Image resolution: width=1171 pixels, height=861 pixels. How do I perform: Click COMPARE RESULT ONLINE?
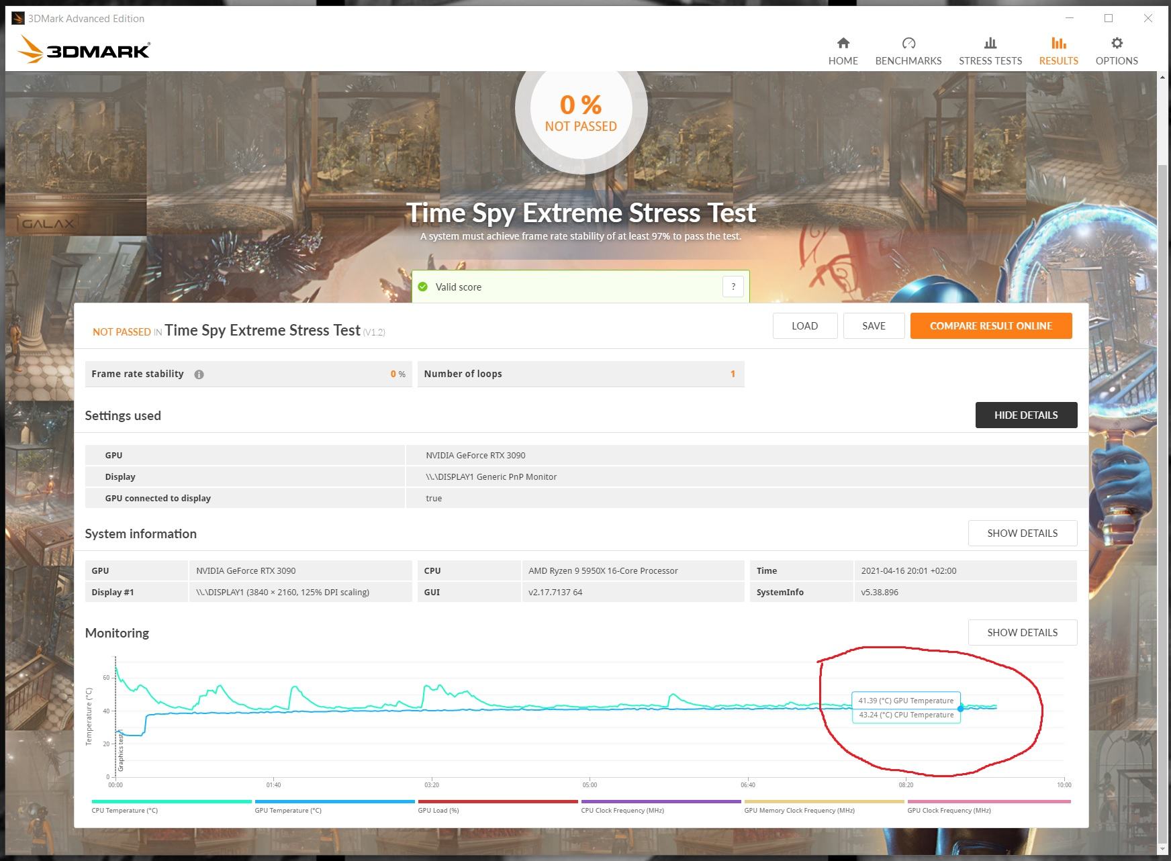990,325
